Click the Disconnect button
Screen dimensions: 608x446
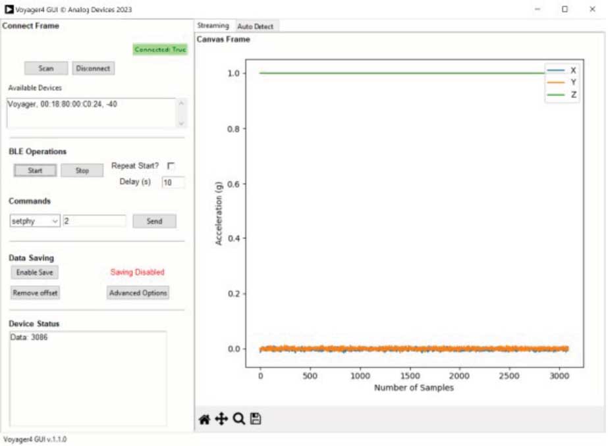pyautogui.click(x=93, y=68)
